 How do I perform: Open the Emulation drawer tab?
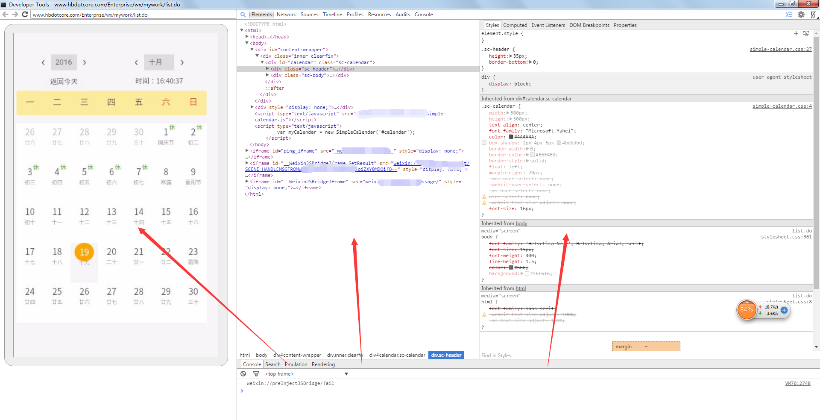pyautogui.click(x=296, y=364)
